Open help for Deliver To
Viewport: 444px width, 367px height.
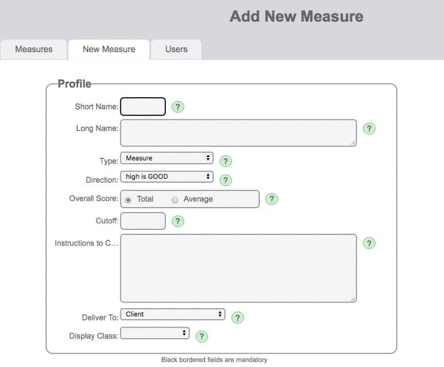[238, 318]
